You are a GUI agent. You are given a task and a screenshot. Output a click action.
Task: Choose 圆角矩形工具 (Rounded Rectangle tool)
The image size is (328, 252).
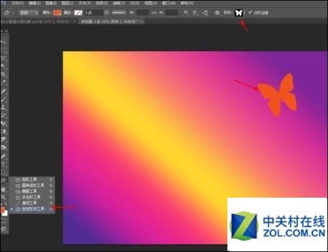click(32, 185)
